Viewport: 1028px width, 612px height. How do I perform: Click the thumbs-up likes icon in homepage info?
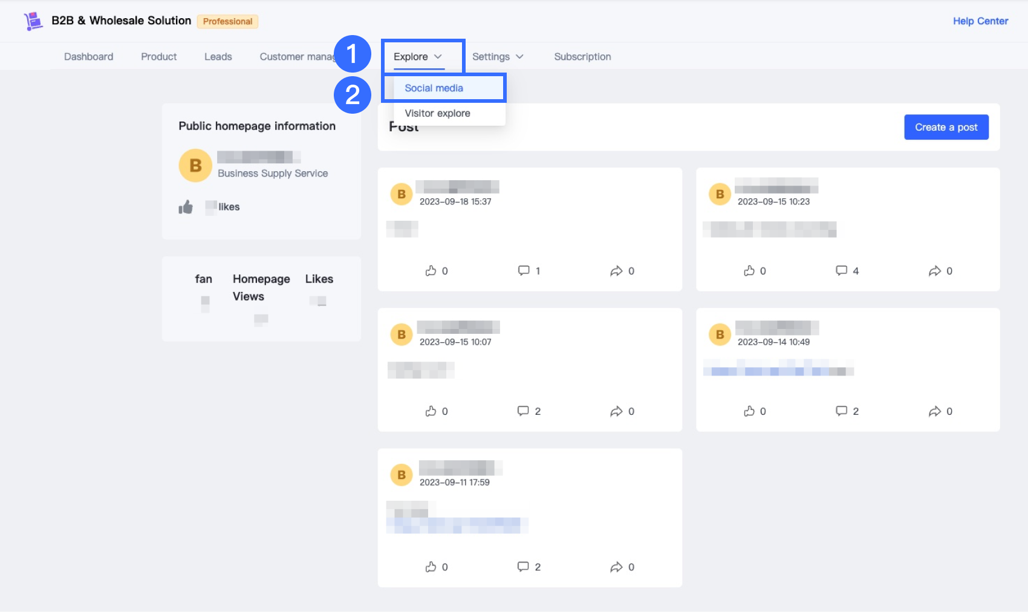tap(186, 207)
